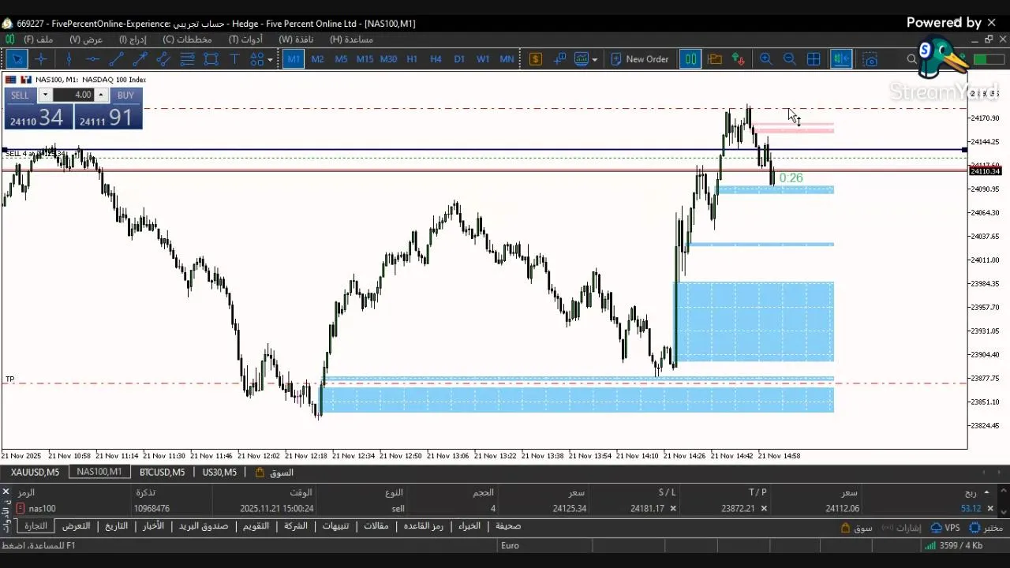1010x568 pixels.
Task: Switch to M5 timeframe
Action: (341, 59)
